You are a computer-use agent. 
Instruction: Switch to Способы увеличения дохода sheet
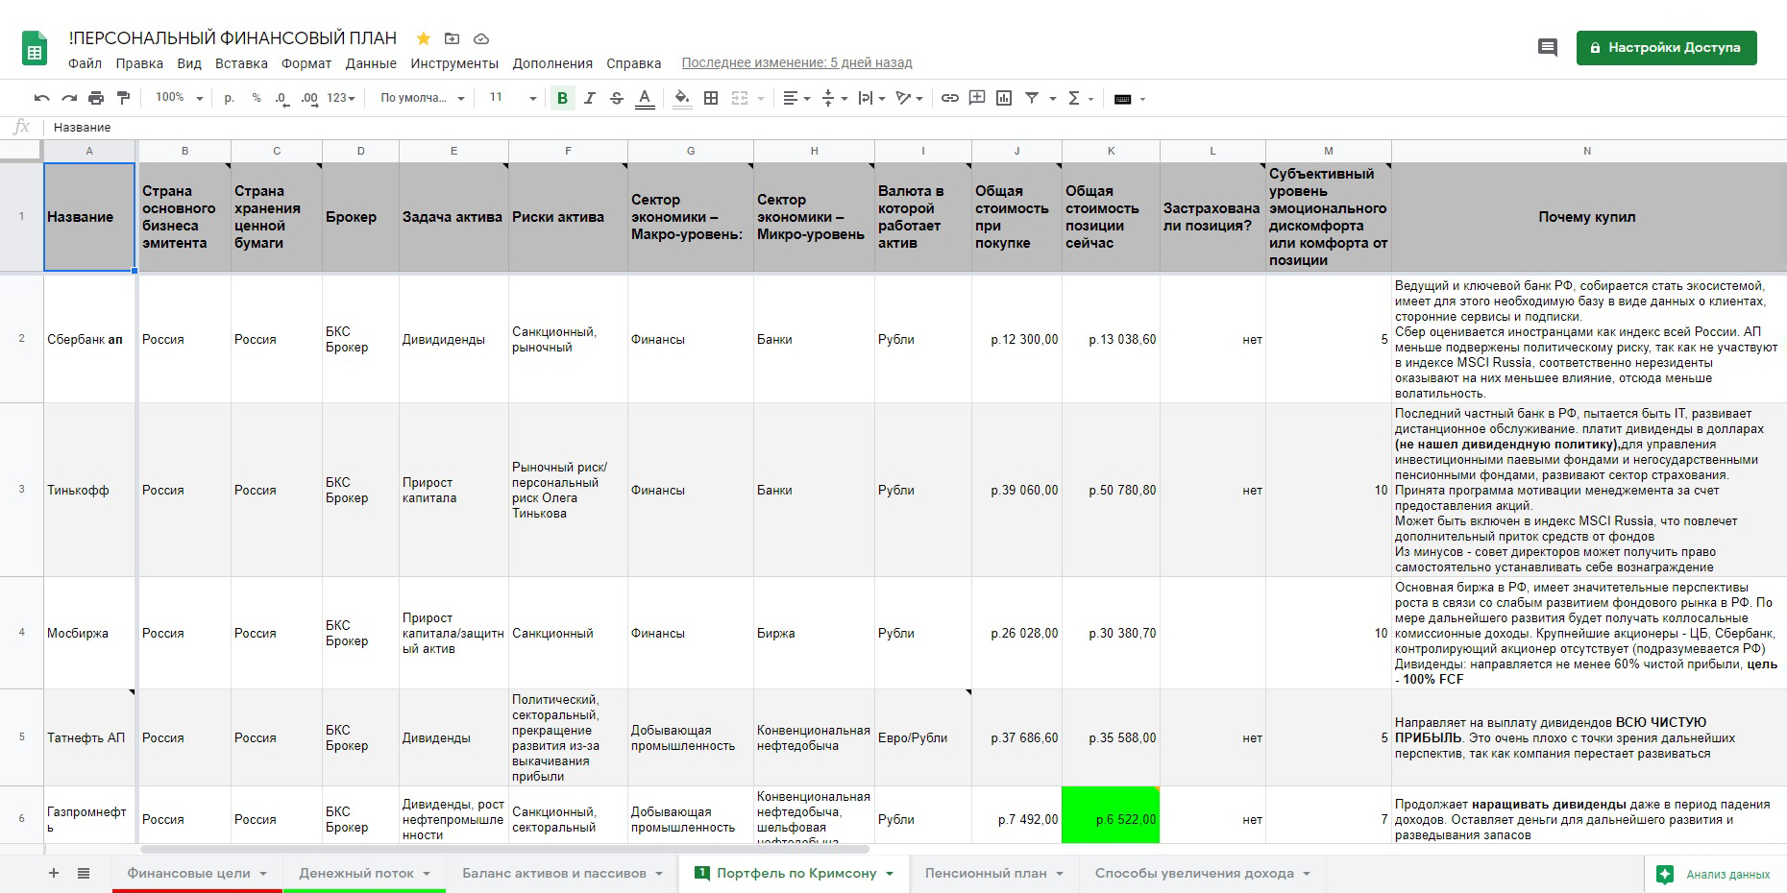pos(1203,873)
